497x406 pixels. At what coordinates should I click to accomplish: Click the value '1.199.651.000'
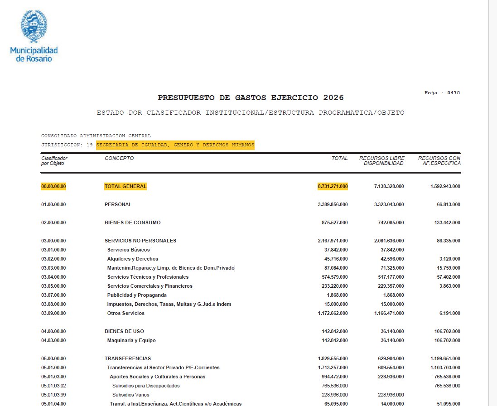(445, 358)
